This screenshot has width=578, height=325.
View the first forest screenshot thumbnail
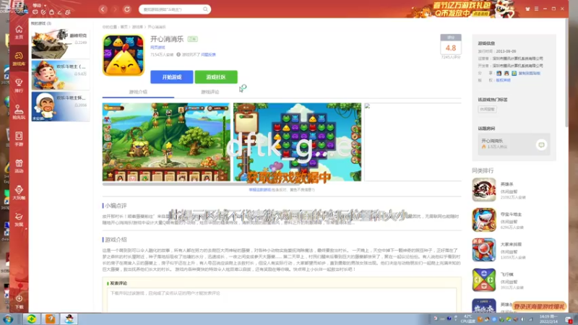click(x=166, y=142)
